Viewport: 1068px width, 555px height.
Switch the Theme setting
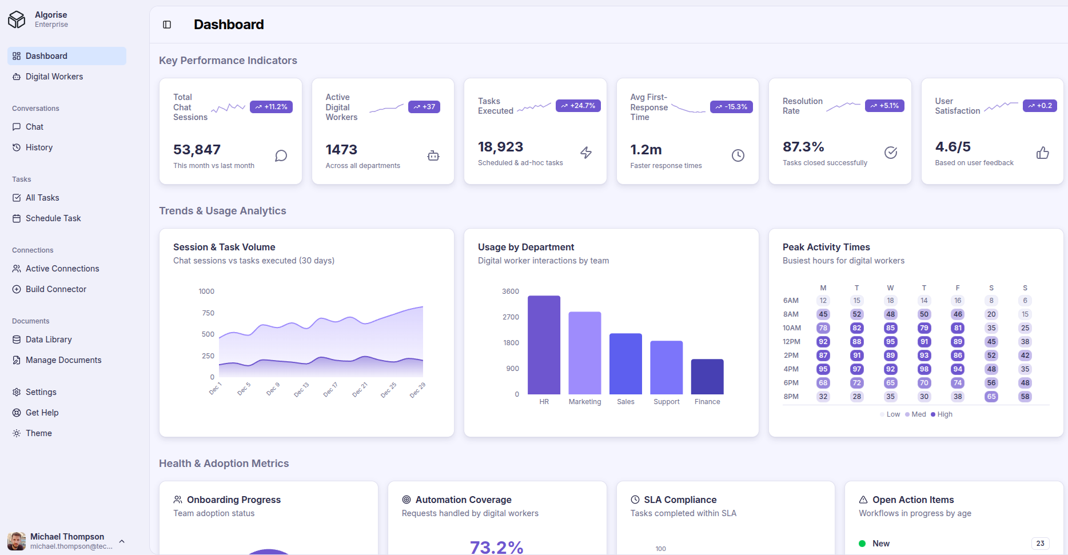coord(39,433)
